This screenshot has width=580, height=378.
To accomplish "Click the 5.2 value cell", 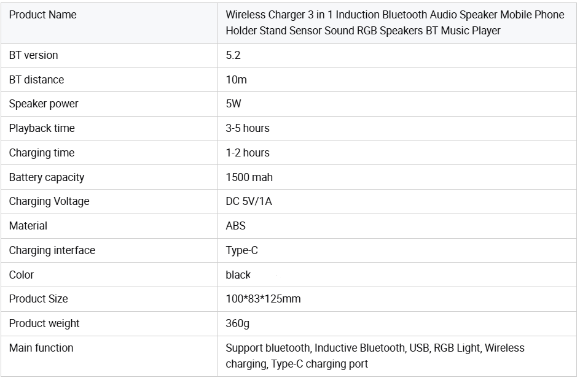I will (x=233, y=55).
